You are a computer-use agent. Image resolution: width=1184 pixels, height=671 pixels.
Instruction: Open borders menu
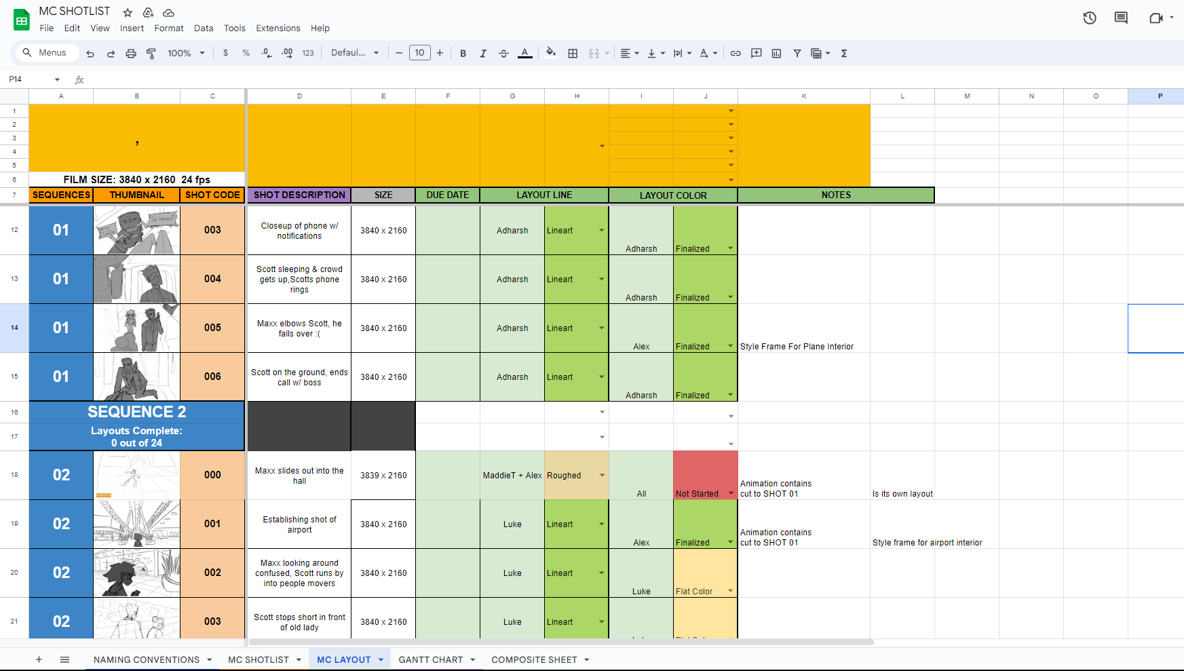pyautogui.click(x=573, y=53)
